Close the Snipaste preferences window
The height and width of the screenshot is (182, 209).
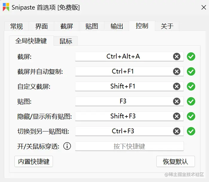(x=204, y=7)
